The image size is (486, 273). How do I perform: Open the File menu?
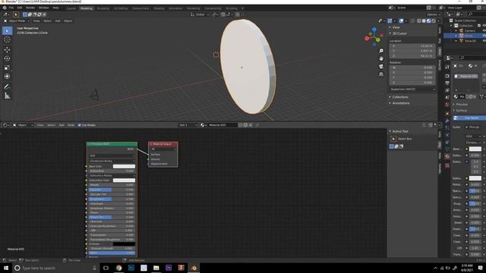point(11,8)
